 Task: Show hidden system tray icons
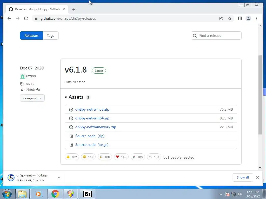coord(221,194)
